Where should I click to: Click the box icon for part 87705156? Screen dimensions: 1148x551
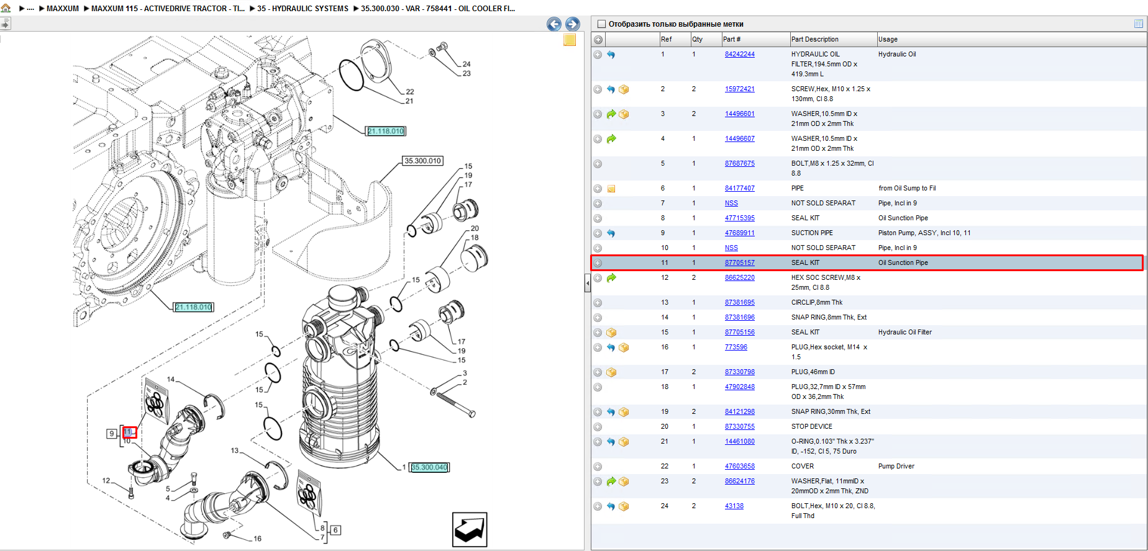point(611,333)
